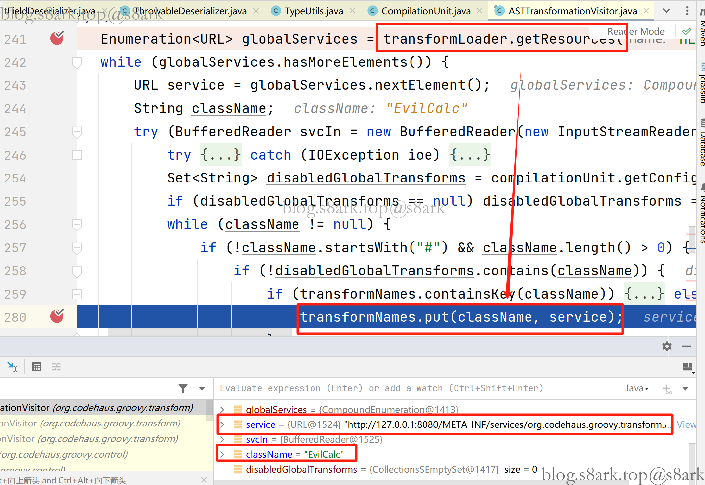Collapse the try block at line 245
Image resolution: width=705 pixels, height=485 pixels.
pyautogui.click(x=77, y=132)
